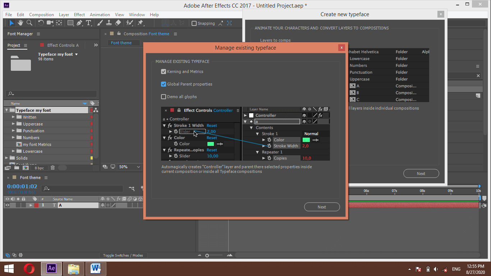Switch to Word from the taskbar
The height and width of the screenshot is (276, 491).
pos(96,268)
